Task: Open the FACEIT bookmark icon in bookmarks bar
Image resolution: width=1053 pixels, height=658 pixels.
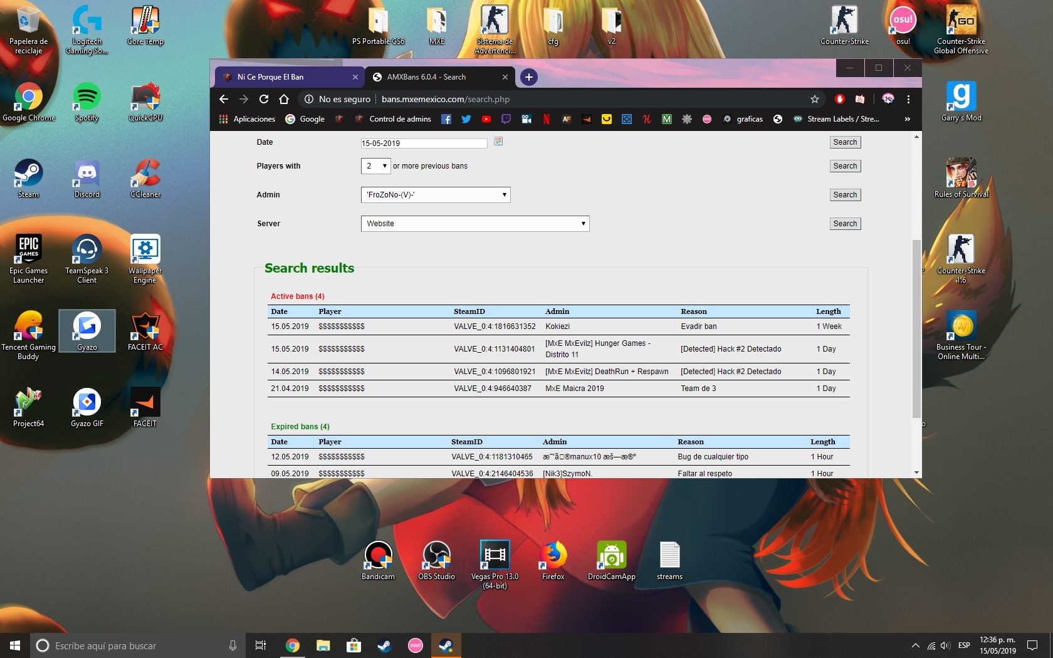Action: [587, 119]
